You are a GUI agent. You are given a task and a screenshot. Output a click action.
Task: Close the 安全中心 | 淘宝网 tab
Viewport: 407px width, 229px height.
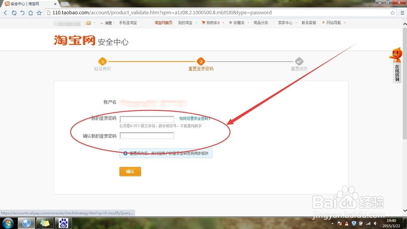55,4
